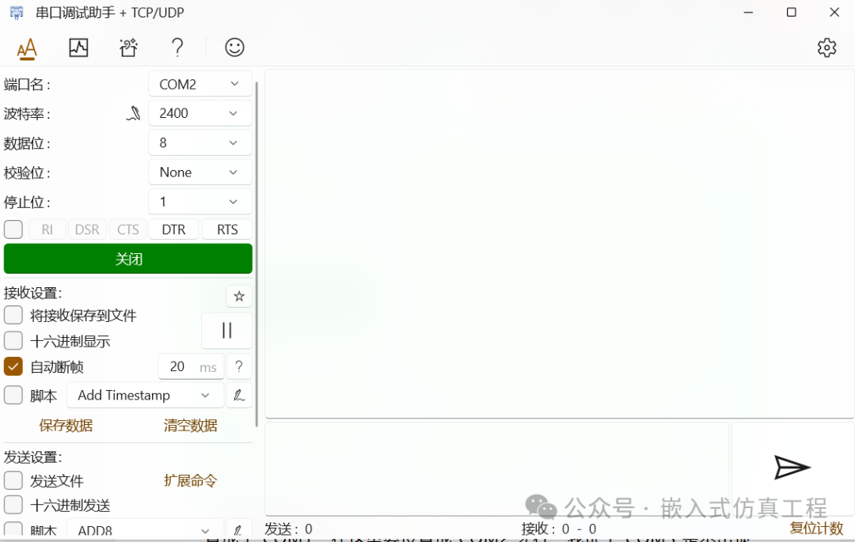Enable 将接收保存到文件 checkbox
Viewport: 855px width, 542px height.
(13, 315)
